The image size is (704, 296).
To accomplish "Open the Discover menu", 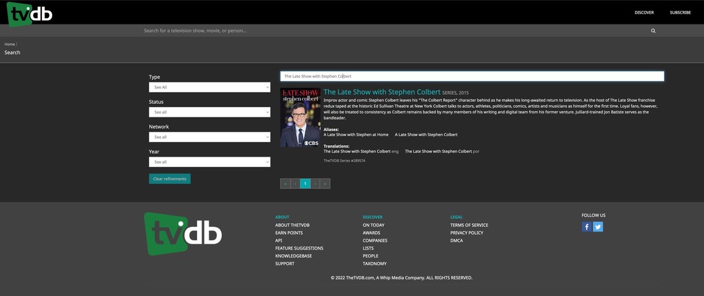I will pos(645,12).
